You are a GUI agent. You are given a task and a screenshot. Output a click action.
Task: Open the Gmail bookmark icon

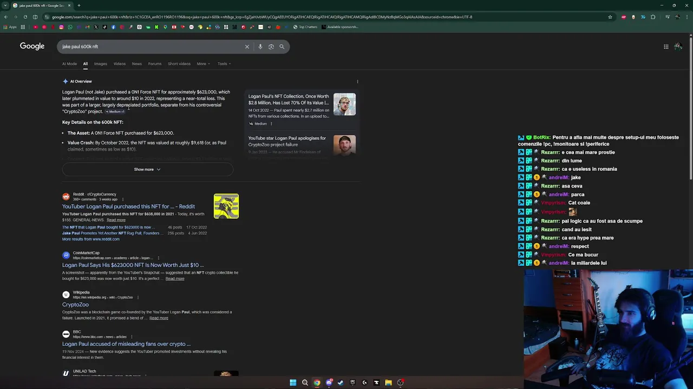(x=87, y=27)
